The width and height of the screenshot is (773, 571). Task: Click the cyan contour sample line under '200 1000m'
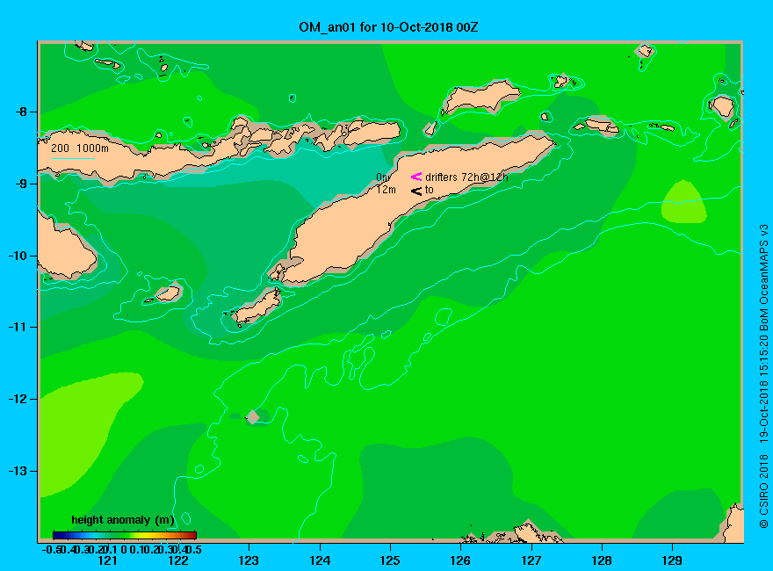click(72, 158)
